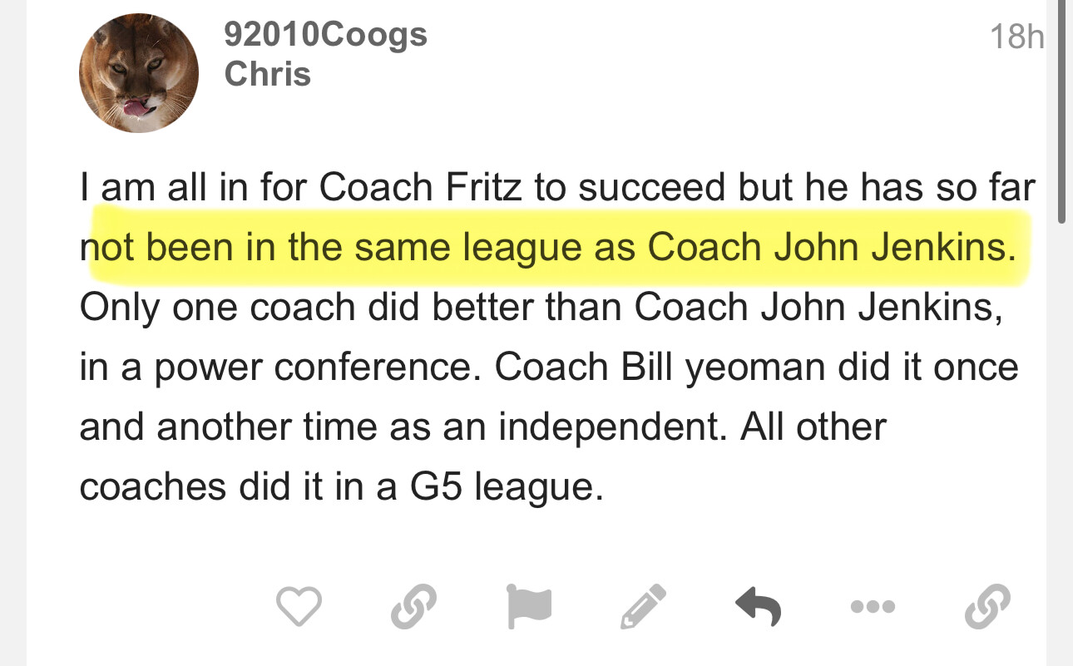Open the cougar avatar profile picture
The width and height of the screenshot is (1073, 666).
tap(138, 73)
